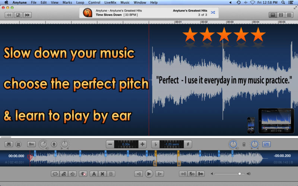Click the red playhead marker in the overview
This screenshot has width=298, height=186.
pos(30,157)
